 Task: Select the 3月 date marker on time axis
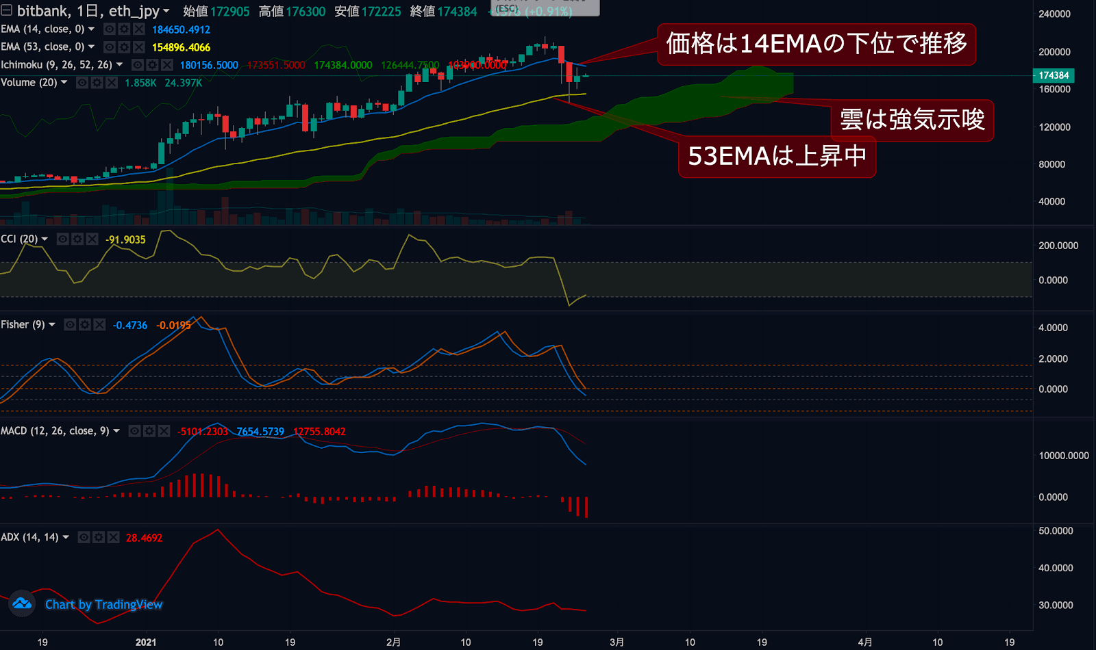click(x=616, y=642)
